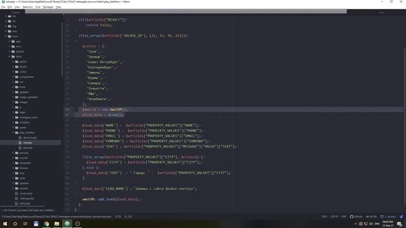
Task: Click the line with 'LEAD_NAME' assignment
Action: [x=140, y=189]
